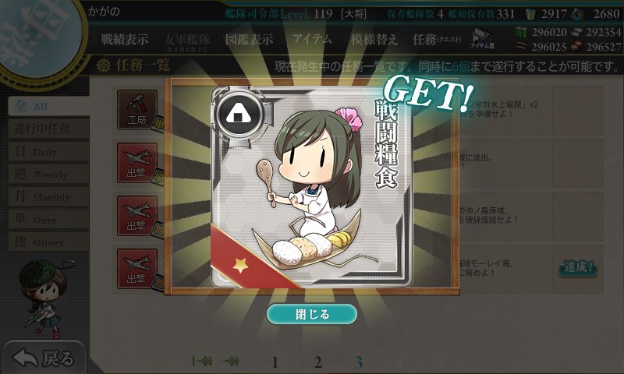The image size is (624, 374).
Task: Select the last 出撃 sortie quest icon
Action: (x=137, y=269)
